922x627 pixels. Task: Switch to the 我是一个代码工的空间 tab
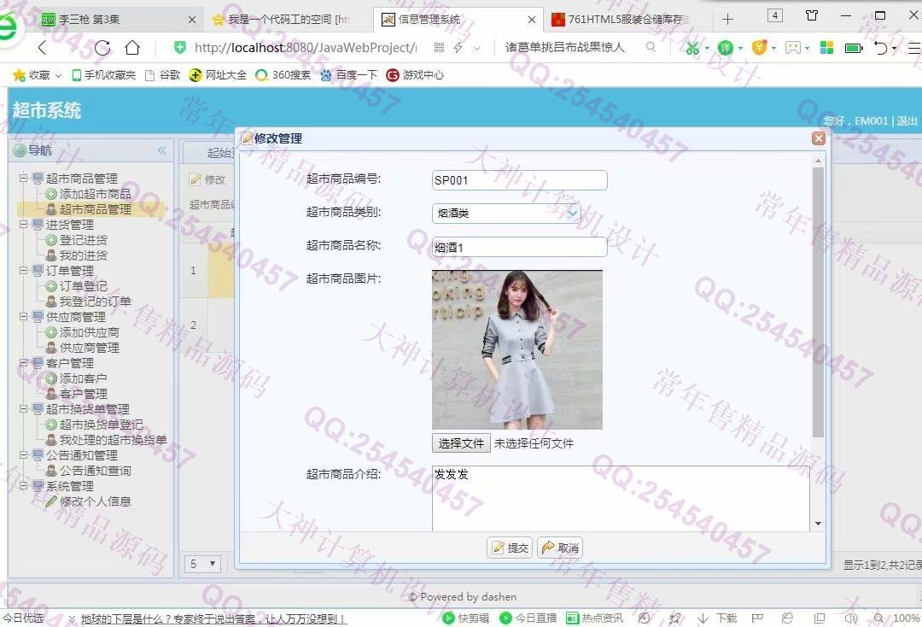point(287,20)
